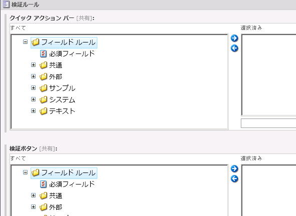Click the upper フィールド ルール folder icon
Screen dimensions: 296x216
tap(36, 42)
